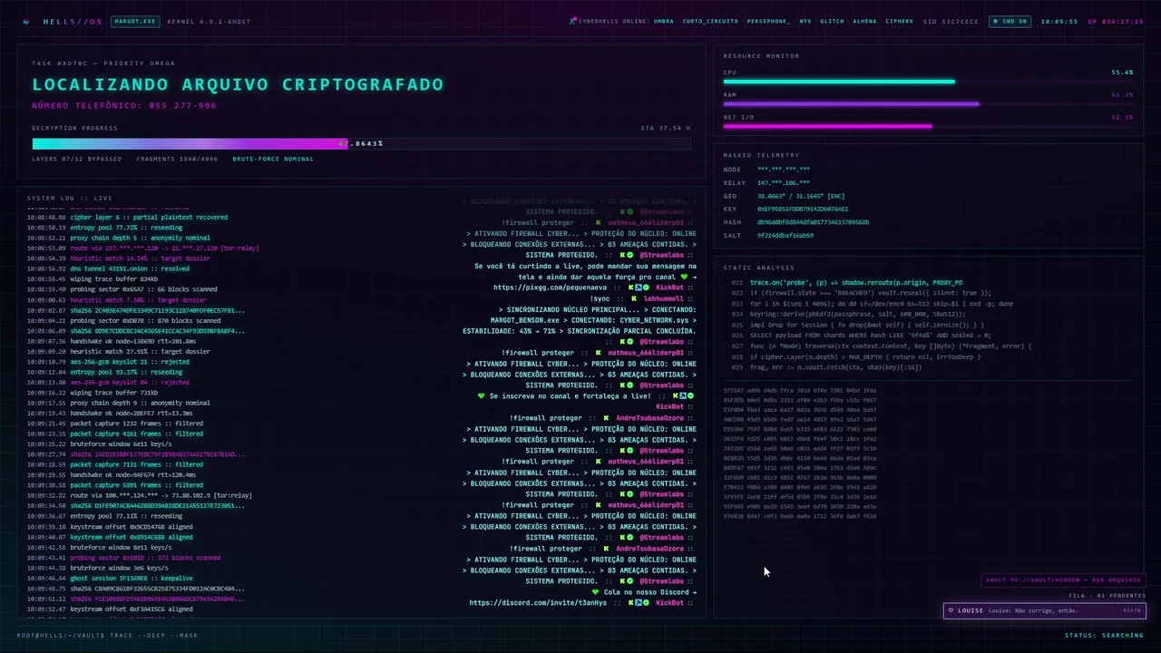Open the LOUISE queued message card
This screenshot has width=1161, height=653.
(x=1045, y=610)
